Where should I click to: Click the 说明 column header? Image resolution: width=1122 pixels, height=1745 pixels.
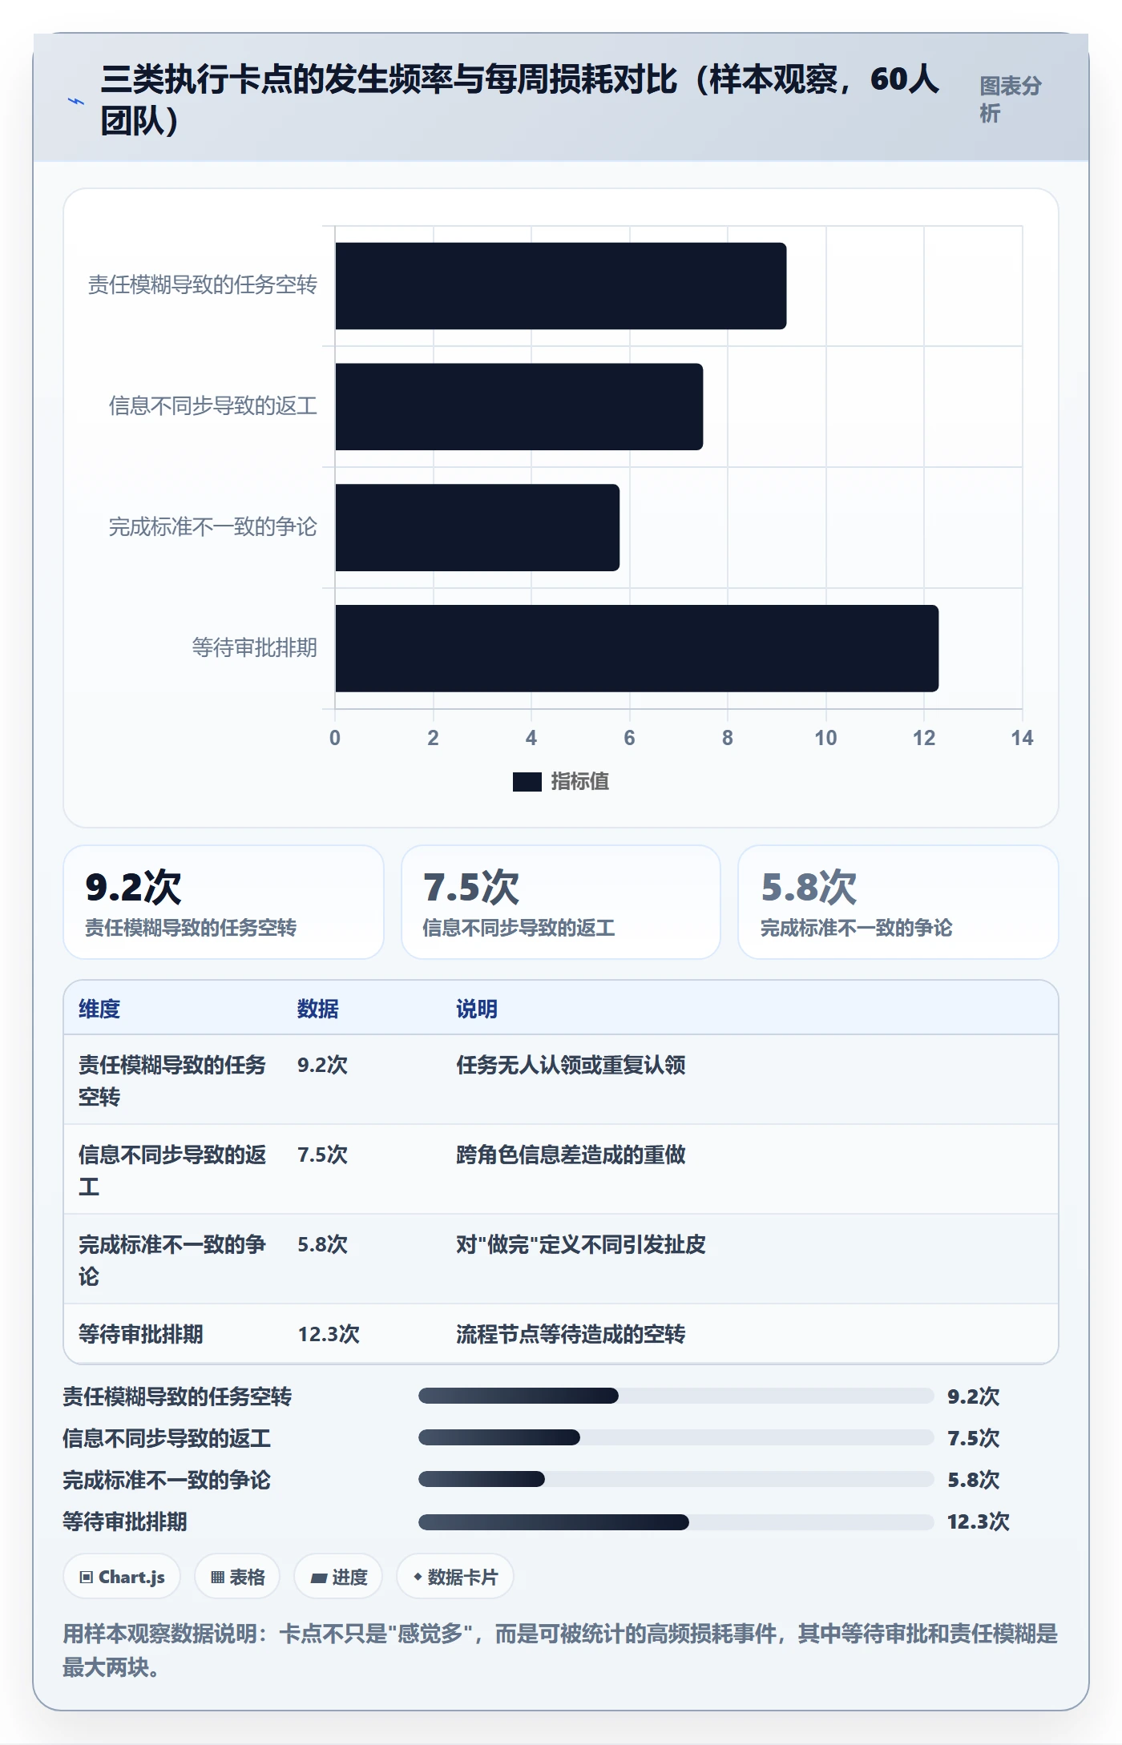(x=478, y=1009)
